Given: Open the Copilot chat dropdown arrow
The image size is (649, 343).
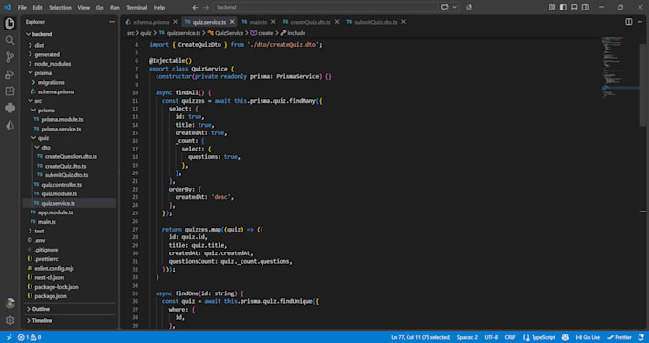Looking at the screenshot, I should 455,7.
